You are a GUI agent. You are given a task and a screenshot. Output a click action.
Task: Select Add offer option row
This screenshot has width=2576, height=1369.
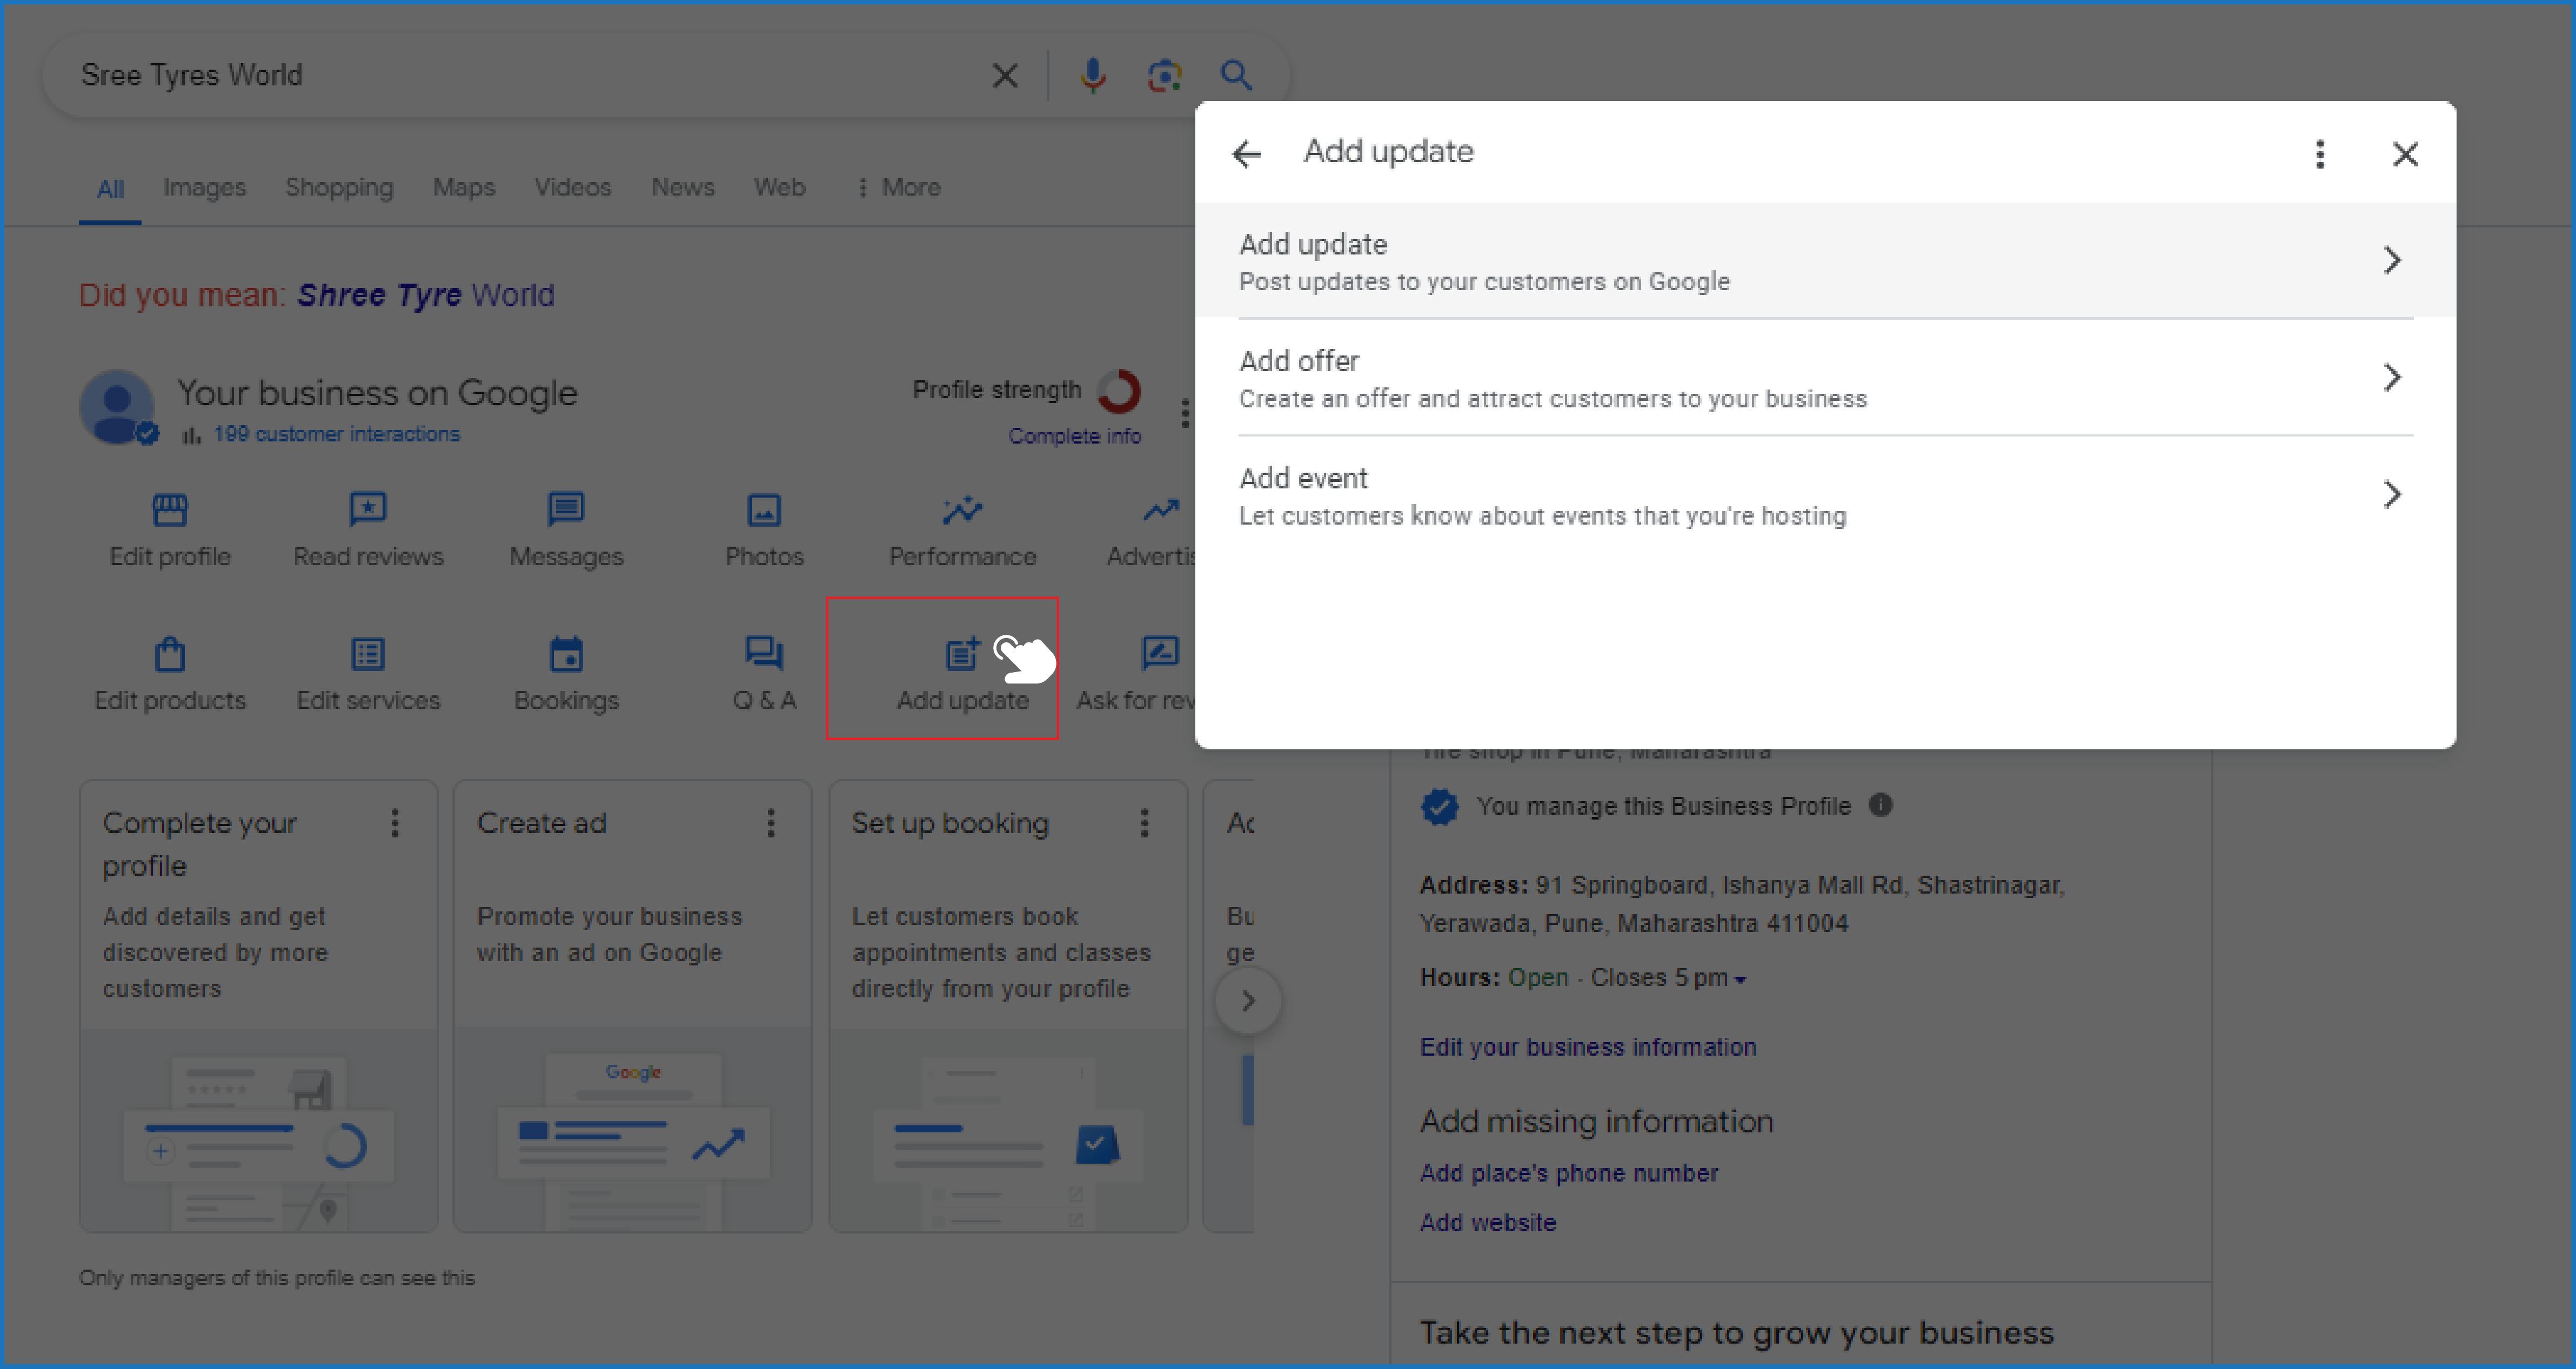[1825, 378]
